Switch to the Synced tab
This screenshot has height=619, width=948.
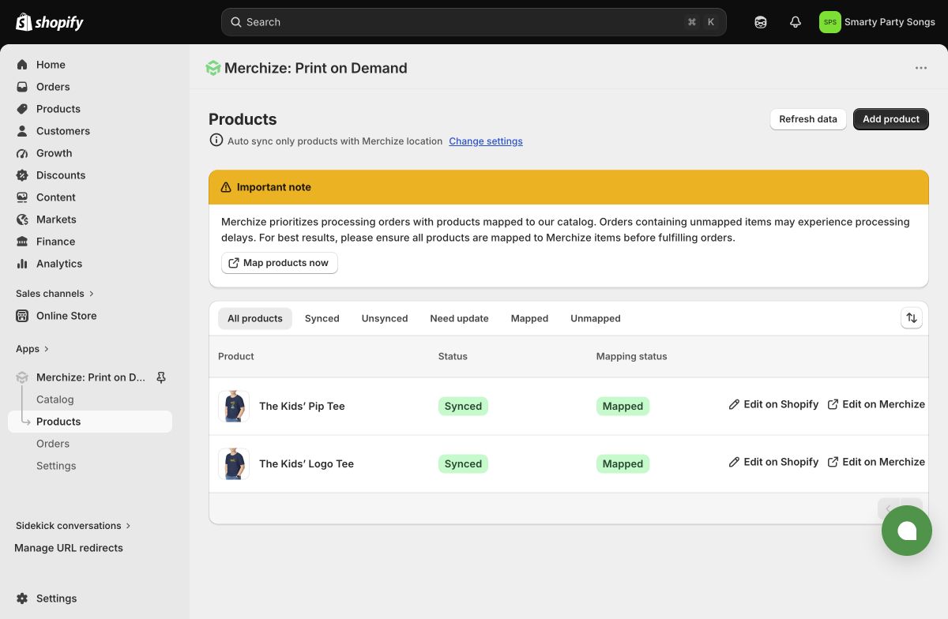click(x=322, y=318)
